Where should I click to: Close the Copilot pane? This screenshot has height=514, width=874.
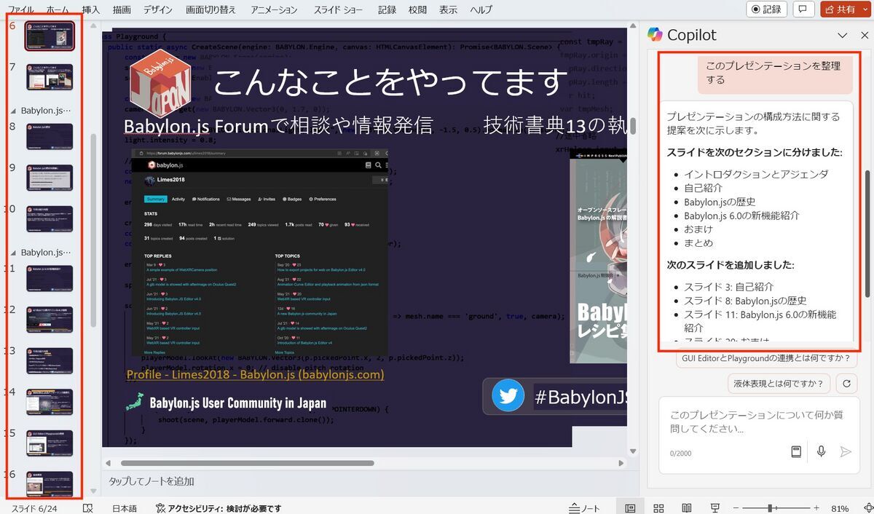pyautogui.click(x=864, y=35)
